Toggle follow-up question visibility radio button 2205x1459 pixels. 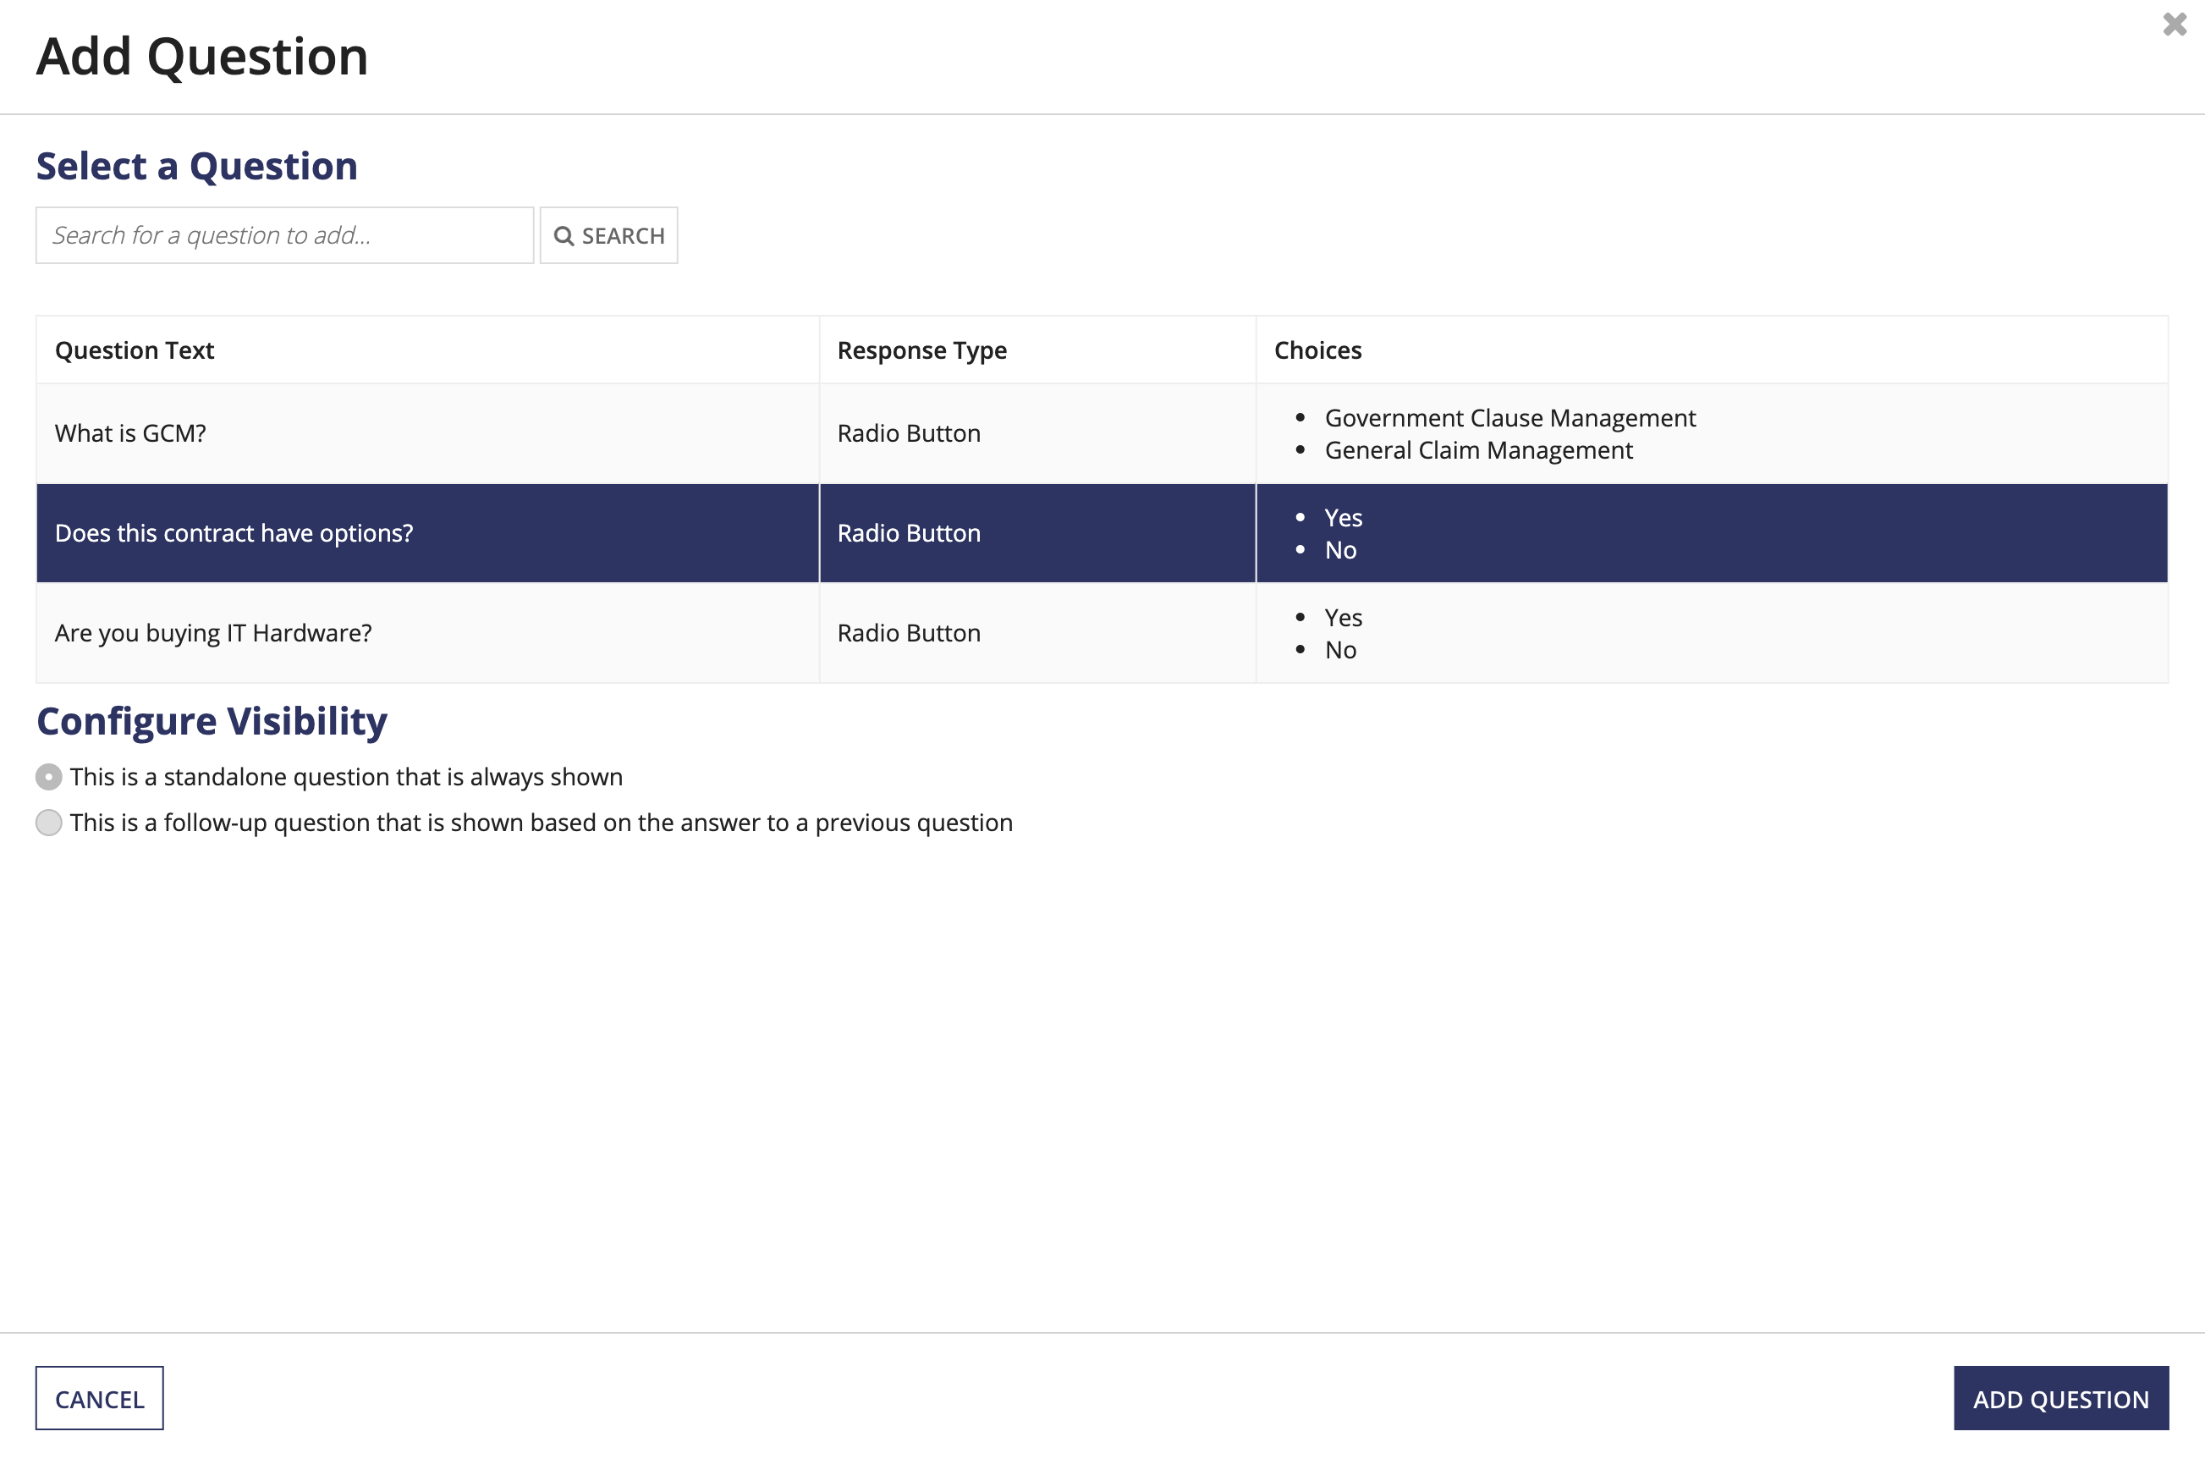47,823
